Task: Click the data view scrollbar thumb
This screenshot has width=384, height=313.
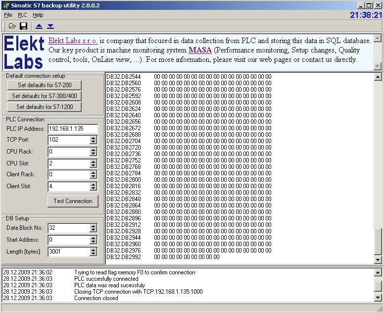Action: (x=378, y=242)
